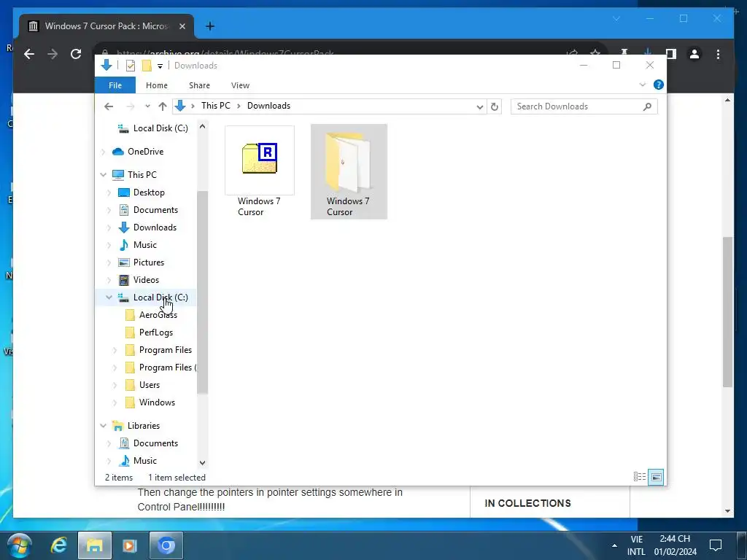Select OneDrive in the navigation pane
The image size is (747, 560).
pyautogui.click(x=145, y=152)
